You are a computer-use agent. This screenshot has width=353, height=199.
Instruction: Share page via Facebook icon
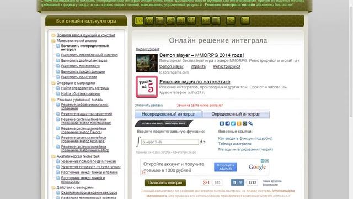point(227,124)
